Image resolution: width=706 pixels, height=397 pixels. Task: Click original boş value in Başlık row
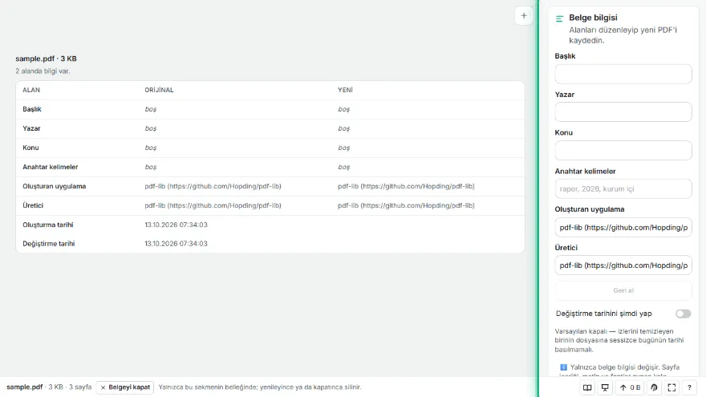click(150, 109)
